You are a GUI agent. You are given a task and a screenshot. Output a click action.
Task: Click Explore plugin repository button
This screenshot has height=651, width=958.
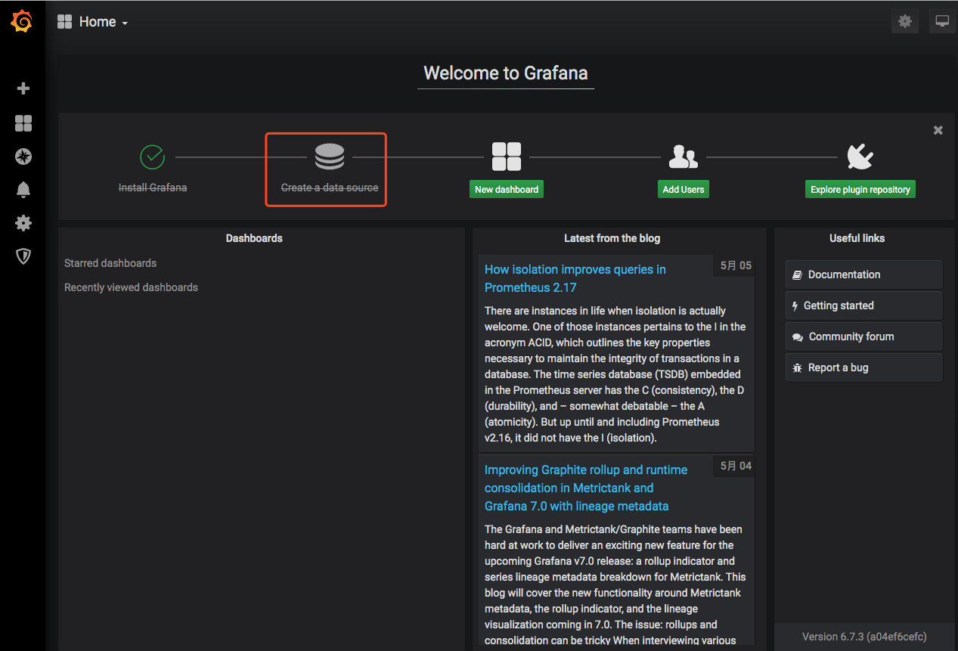click(860, 189)
